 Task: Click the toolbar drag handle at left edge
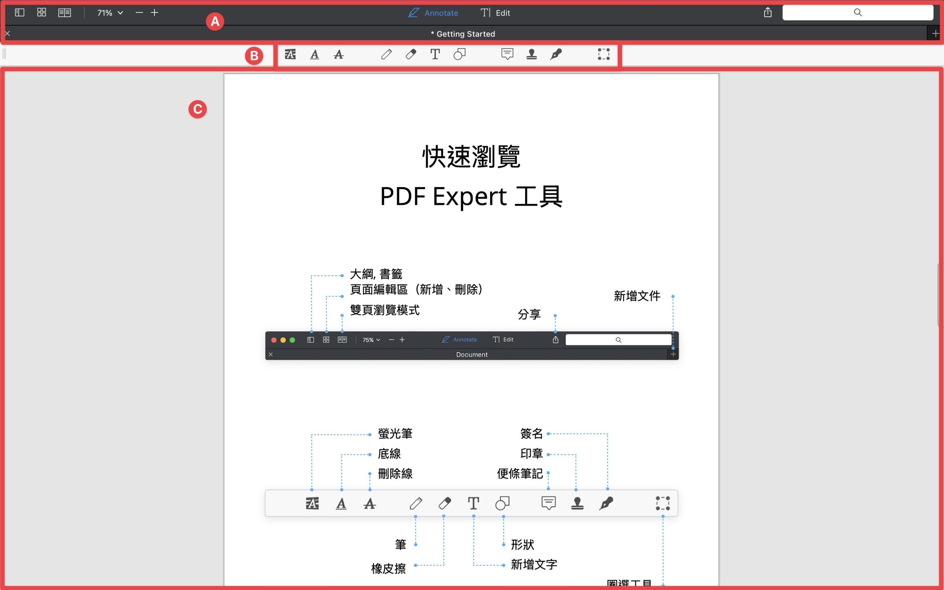[4, 54]
